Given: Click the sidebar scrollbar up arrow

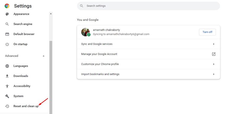Looking at the screenshot, I should tap(51, 14).
